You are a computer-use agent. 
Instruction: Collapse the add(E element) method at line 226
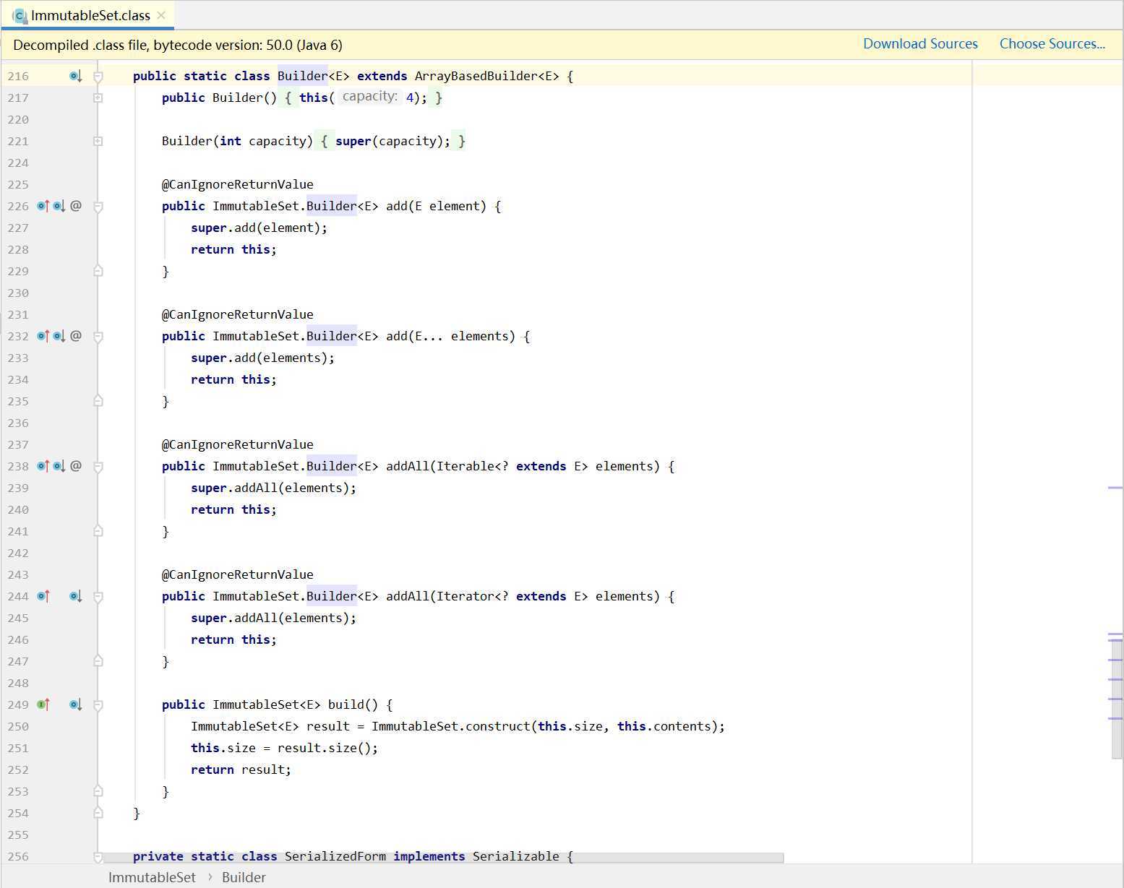[x=98, y=207]
